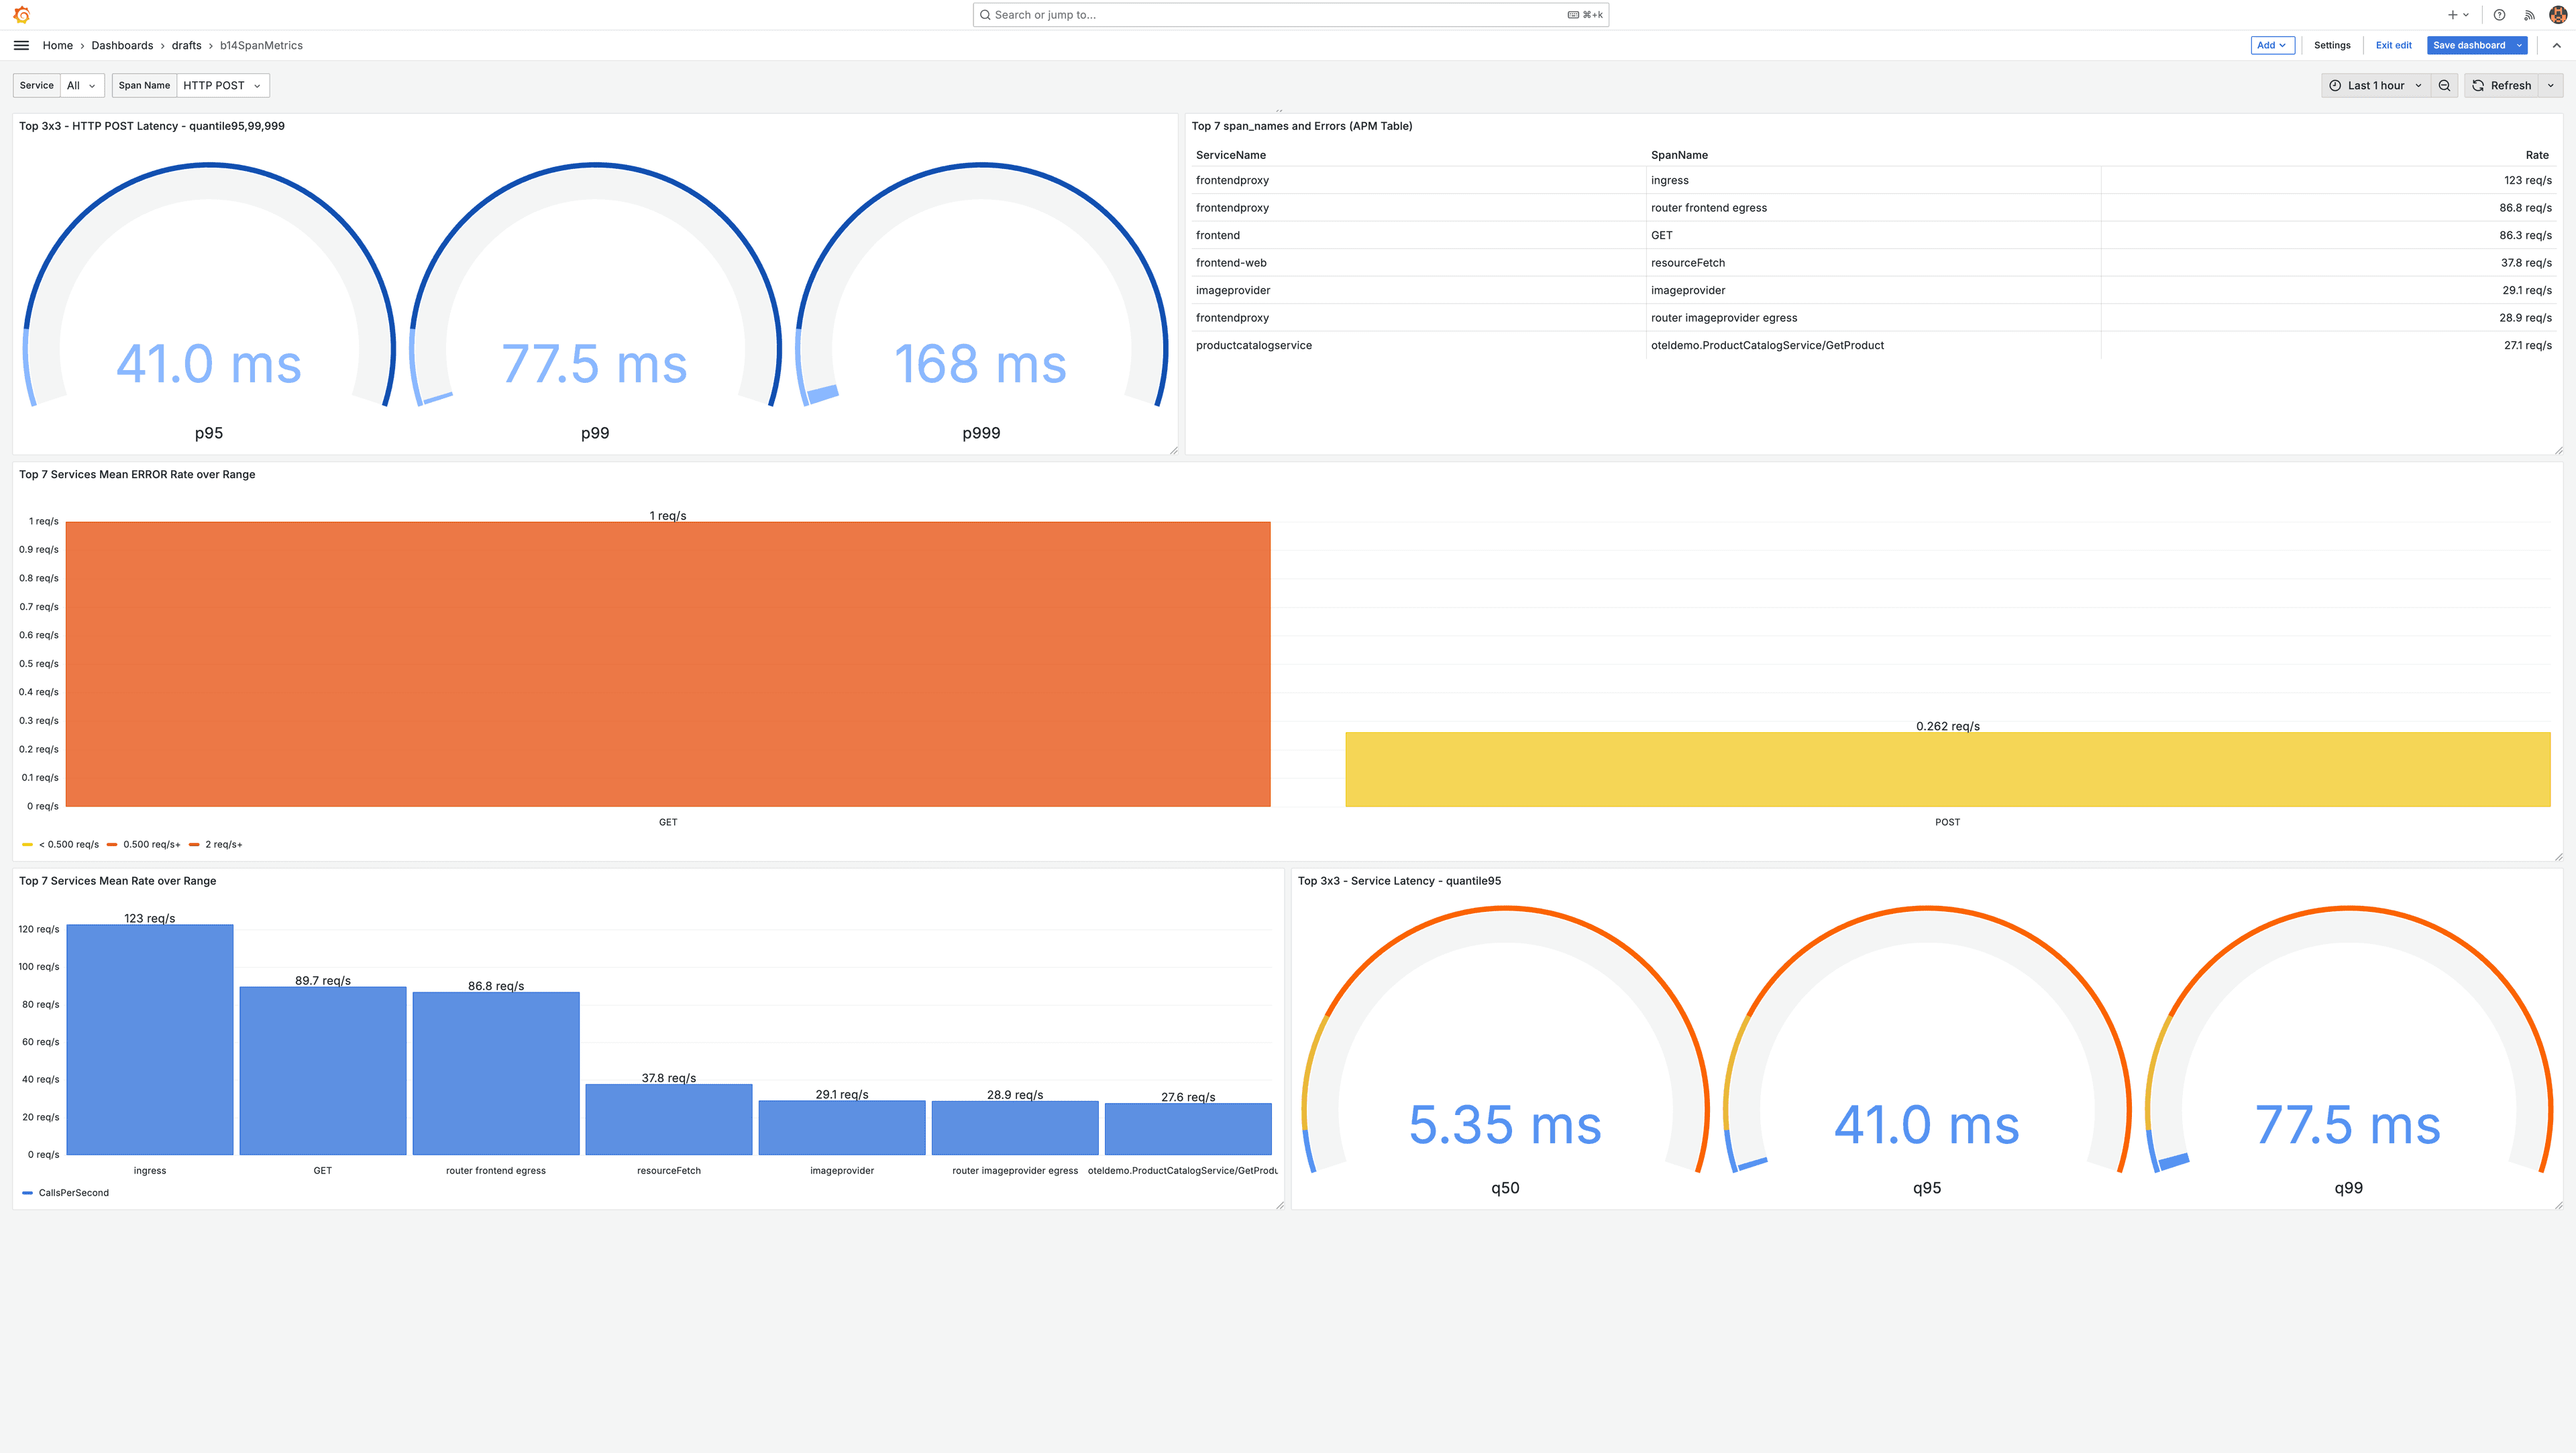Toggle the 0.500 req/s+ legend item
Screen dimensions: 2576x1453
tap(144, 844)
